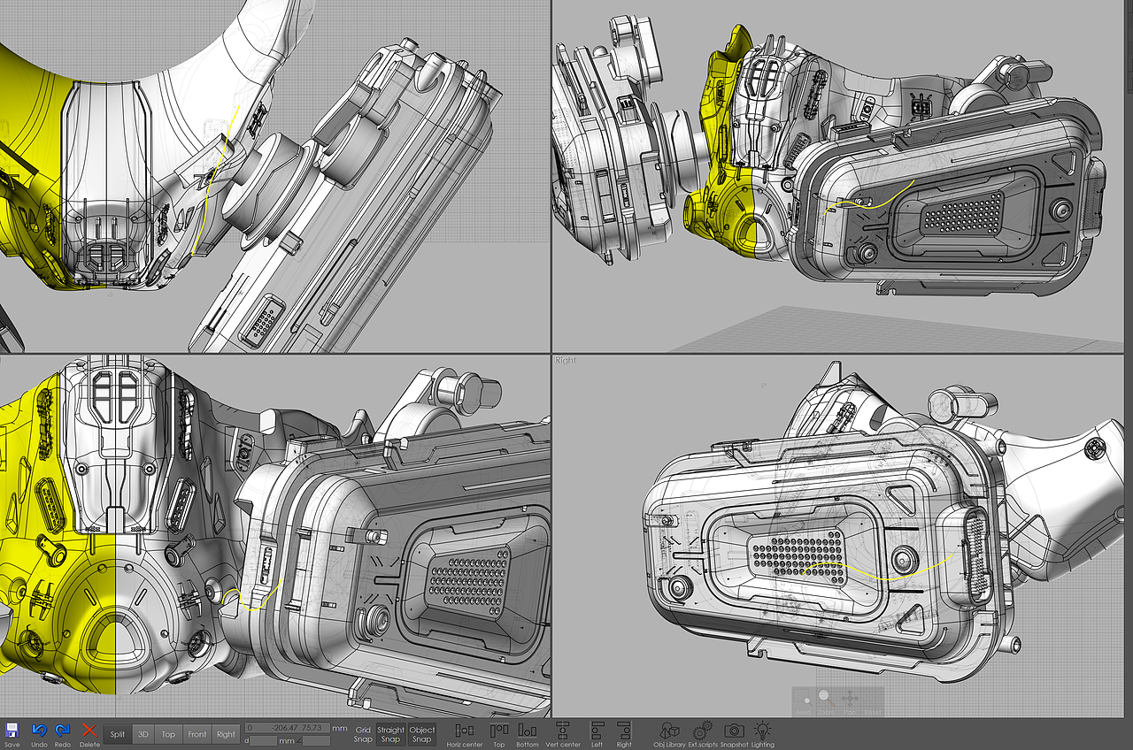
Task: Switch to the 3D view
Action: [143, 734]
